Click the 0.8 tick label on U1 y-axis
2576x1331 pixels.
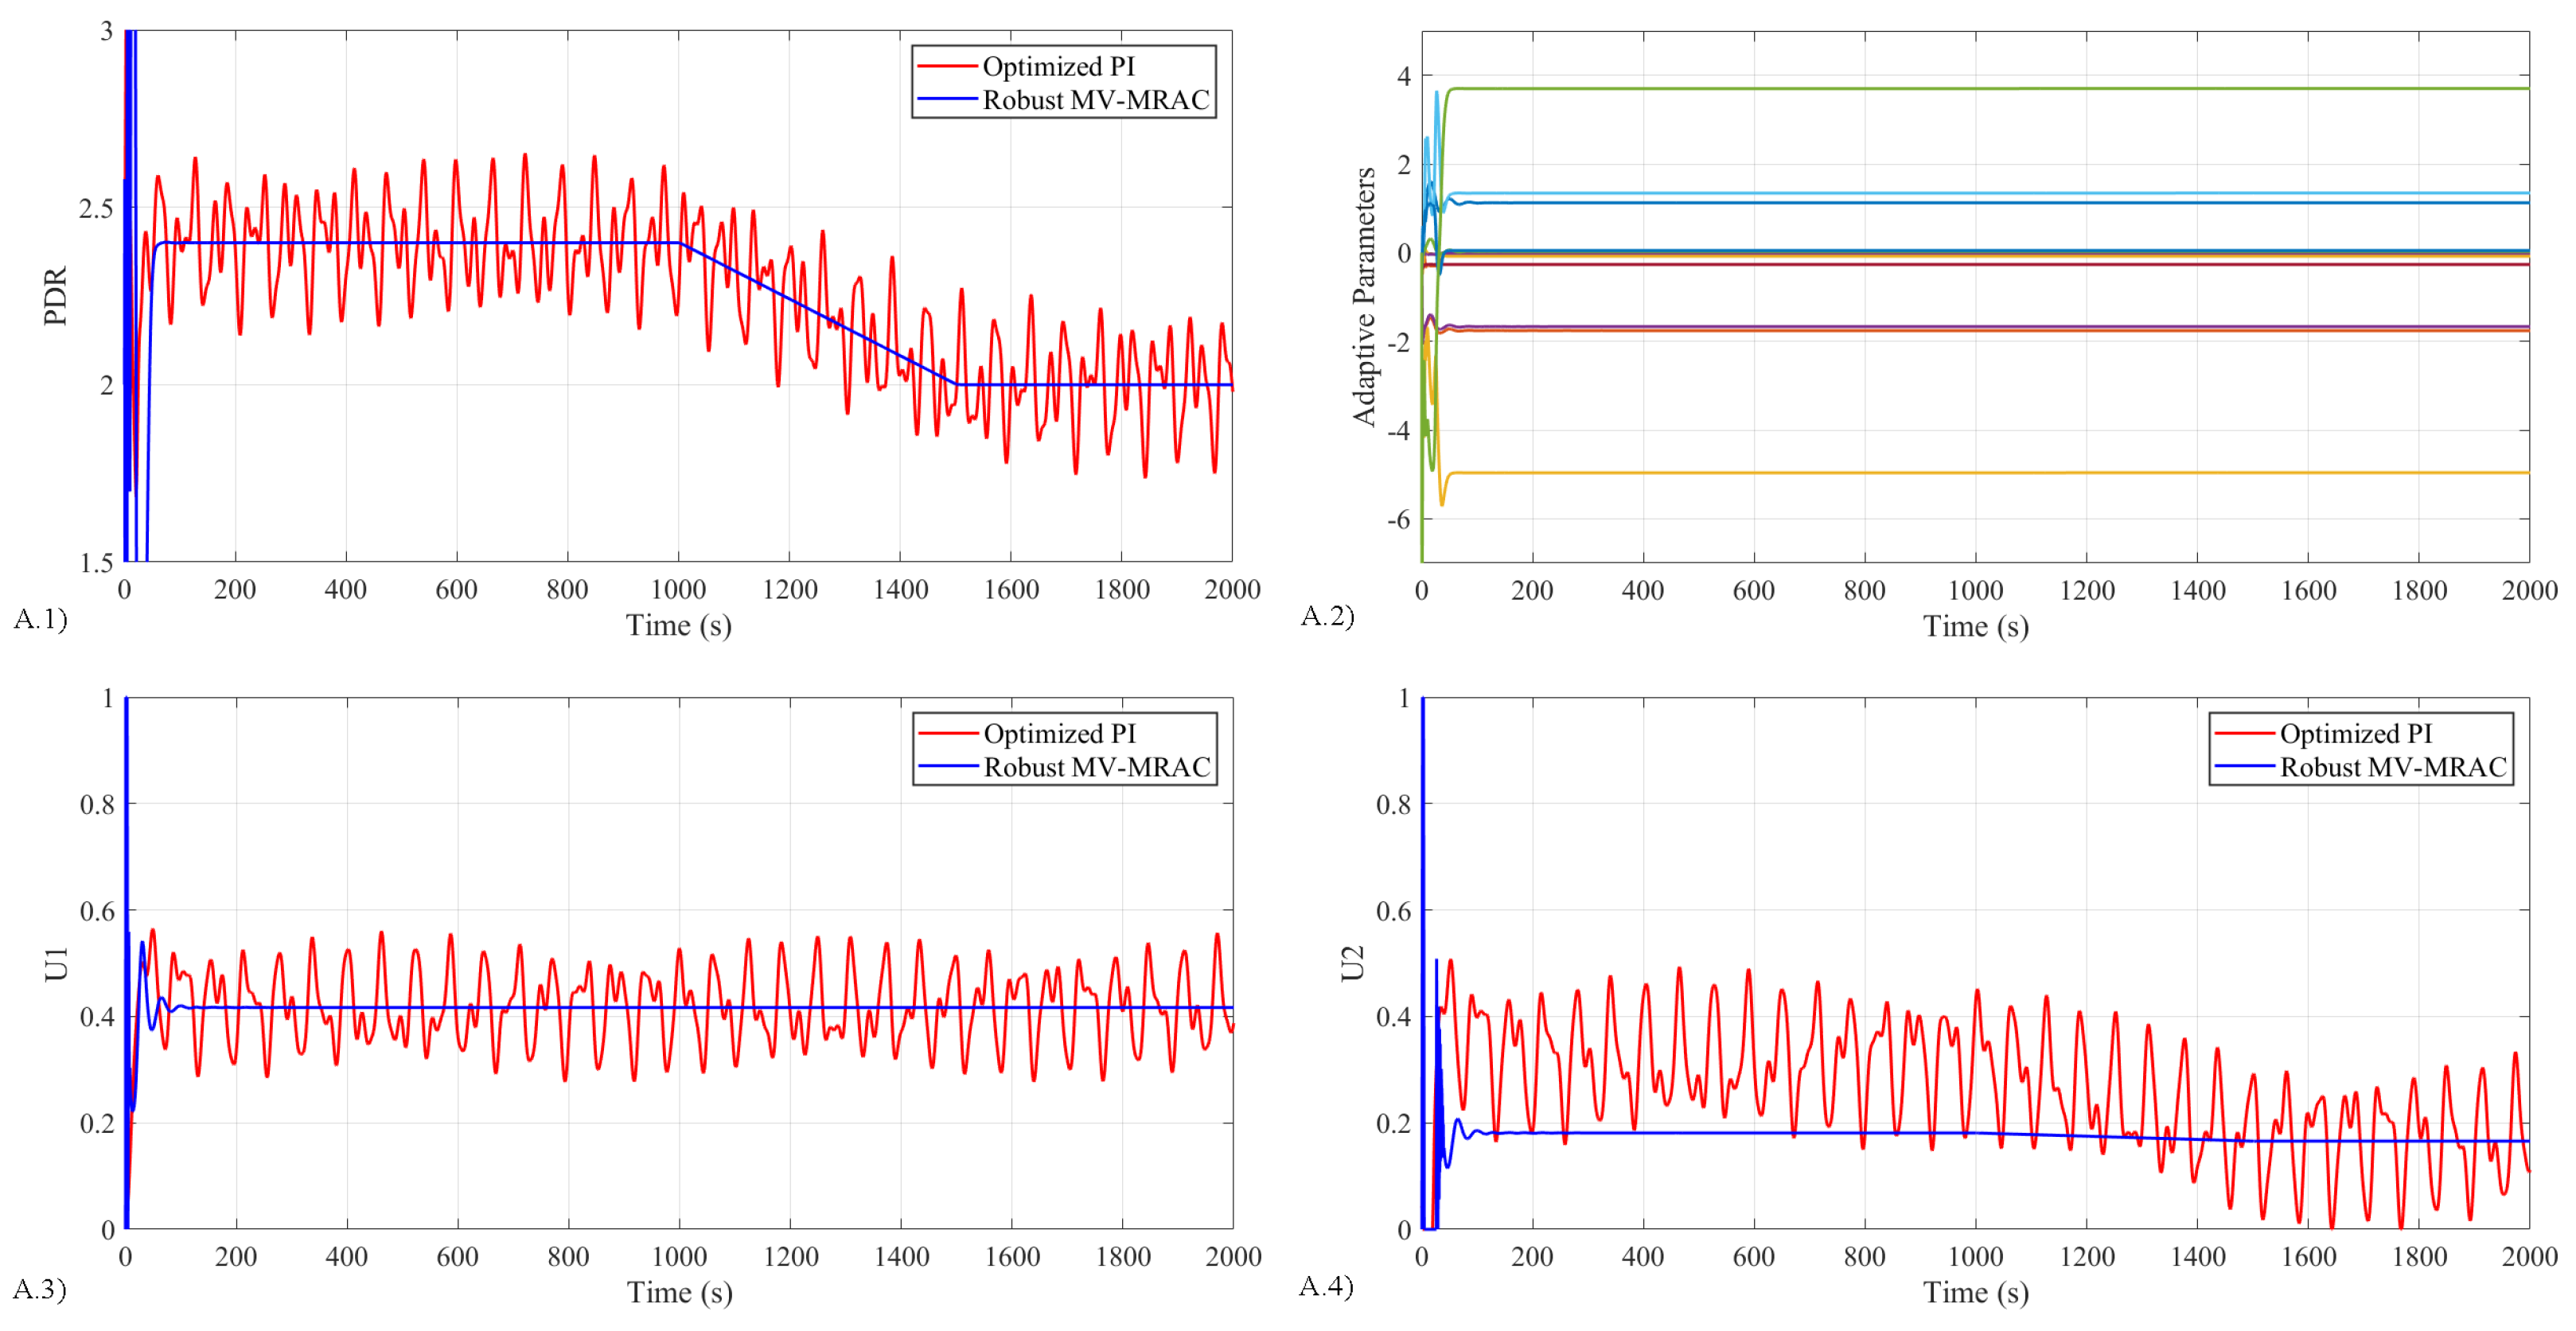click(96, 804)
